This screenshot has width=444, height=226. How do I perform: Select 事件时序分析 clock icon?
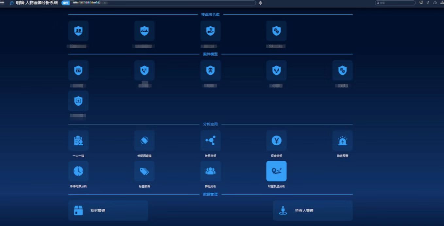(x=78, y=171)
